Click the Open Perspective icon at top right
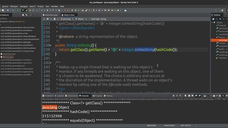 tap(222, 10)
